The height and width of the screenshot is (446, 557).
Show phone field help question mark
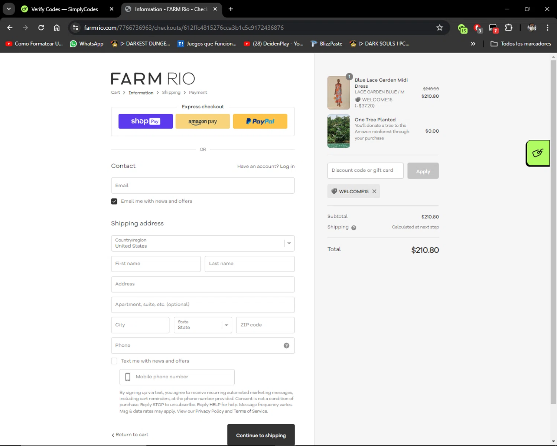point(286,346)
